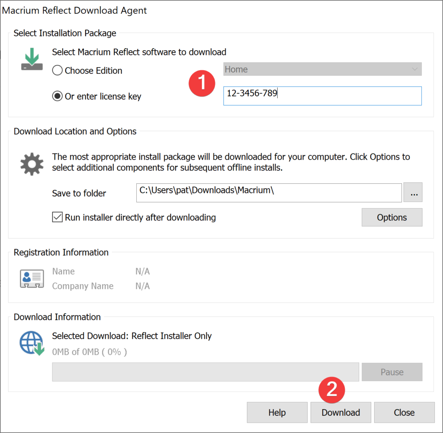Click the Close button at the bottom
443x433 pixels.
point(404,413)
